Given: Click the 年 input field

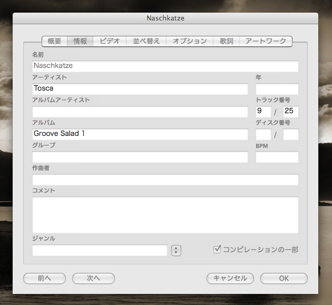Looking at the screenshot, I should pos(277,89).
